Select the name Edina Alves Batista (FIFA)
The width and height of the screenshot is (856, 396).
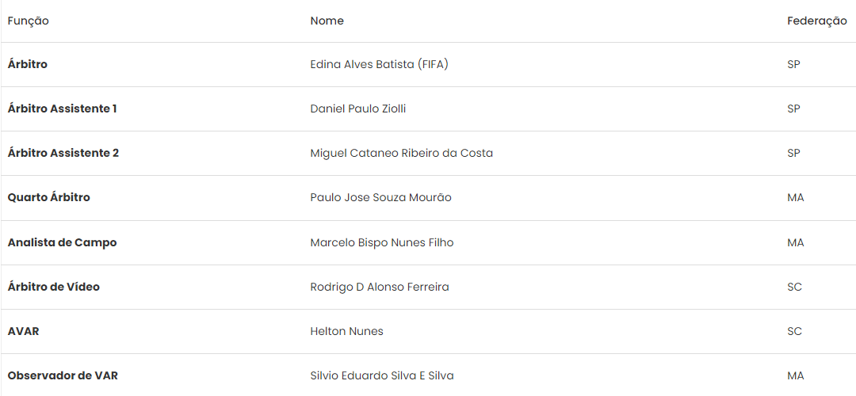[379, 64]
